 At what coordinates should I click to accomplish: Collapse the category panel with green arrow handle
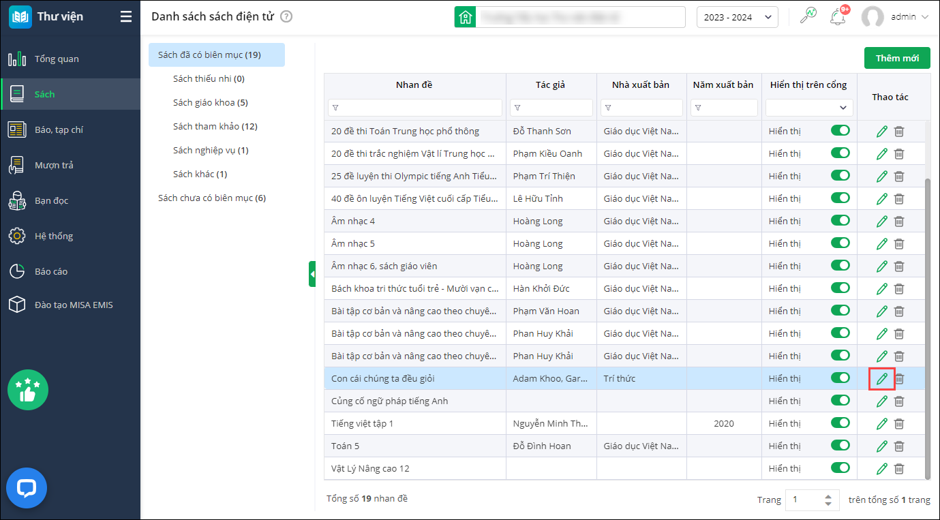(312, 274)
